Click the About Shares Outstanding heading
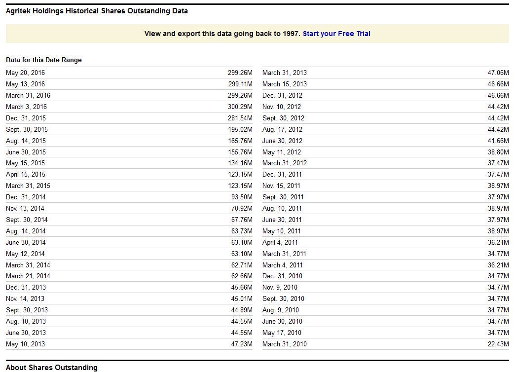The image size is (515, 372). click(x=52, y=368)
